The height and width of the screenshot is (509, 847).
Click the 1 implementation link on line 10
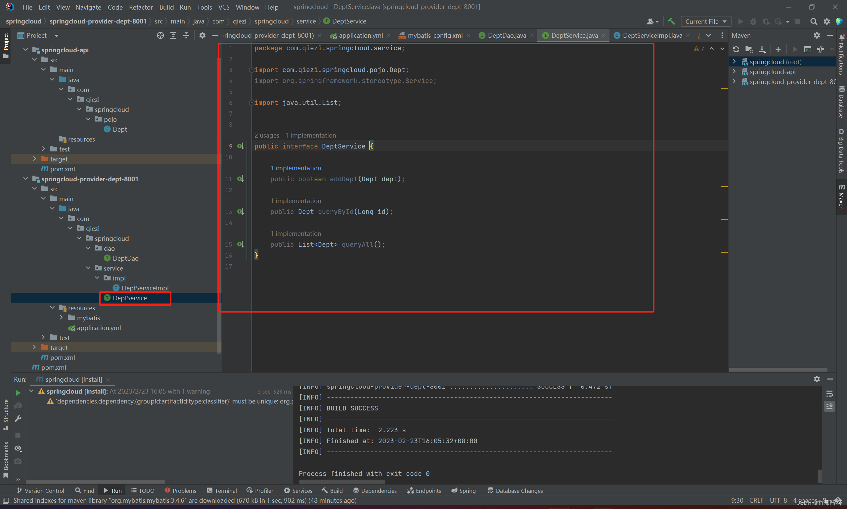coord(295,168)
